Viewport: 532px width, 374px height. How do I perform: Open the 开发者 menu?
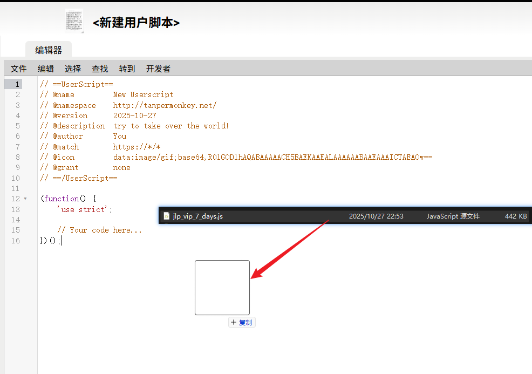(x=158, y=69)
